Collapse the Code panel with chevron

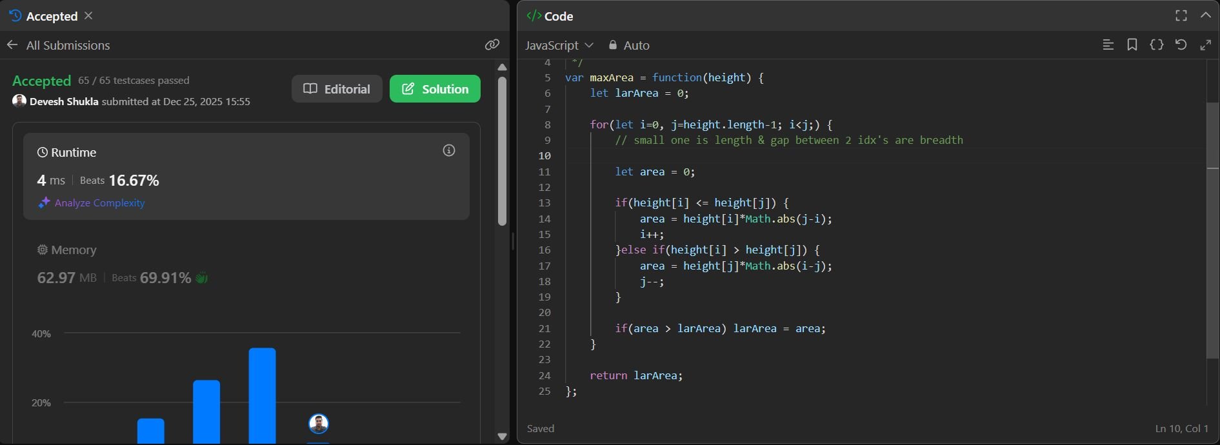[1205, 16]
